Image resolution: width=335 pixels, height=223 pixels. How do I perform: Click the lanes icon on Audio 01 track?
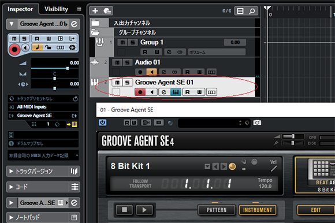click(211, 72)
